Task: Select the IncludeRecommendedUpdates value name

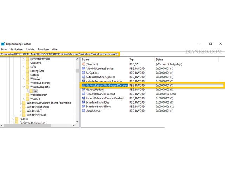Action: pos(104,81)
